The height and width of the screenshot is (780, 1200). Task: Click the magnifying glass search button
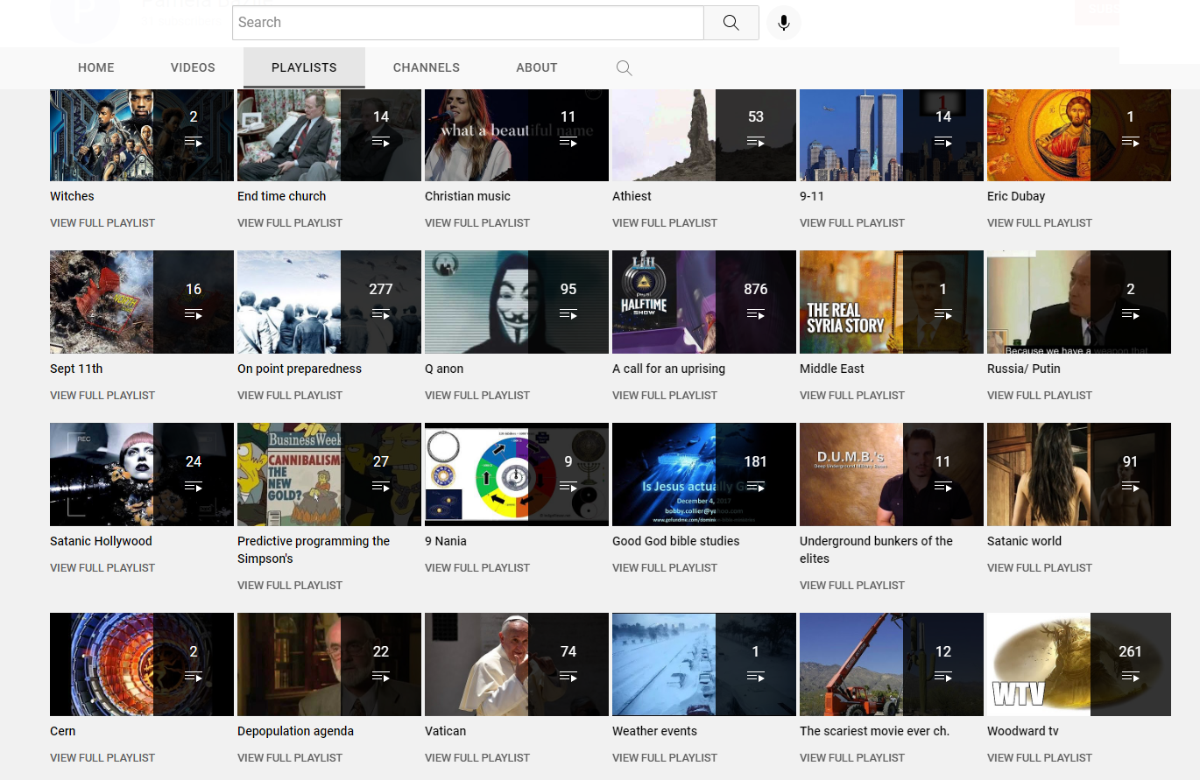pos(731,23)
